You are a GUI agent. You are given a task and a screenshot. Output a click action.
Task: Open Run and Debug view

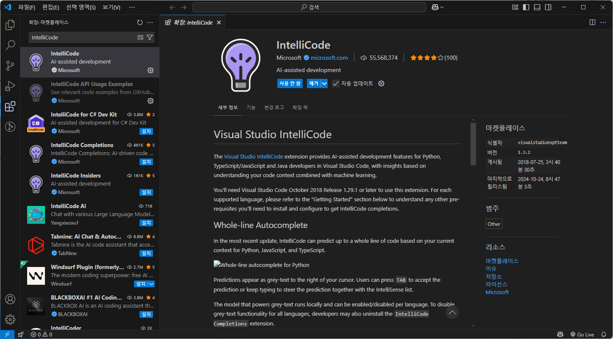(10, 86)
